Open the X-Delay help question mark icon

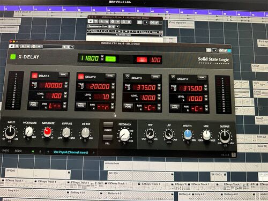(234, 154)
